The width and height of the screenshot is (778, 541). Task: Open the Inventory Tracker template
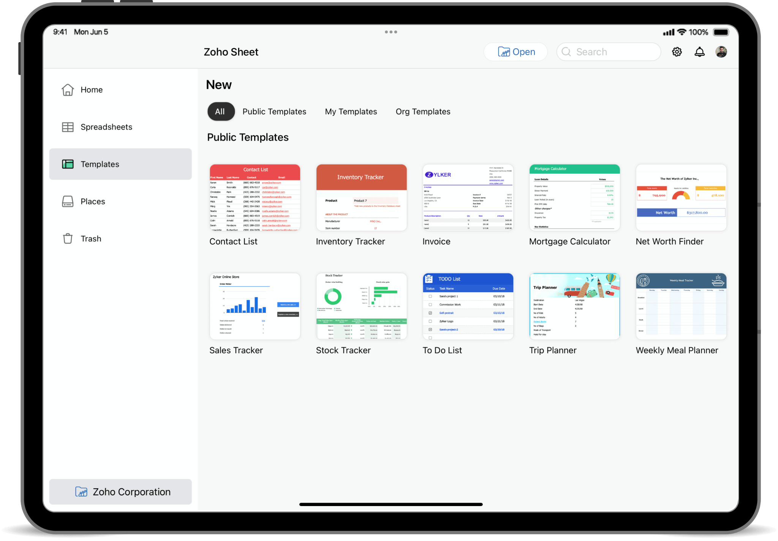coord(361,198)
